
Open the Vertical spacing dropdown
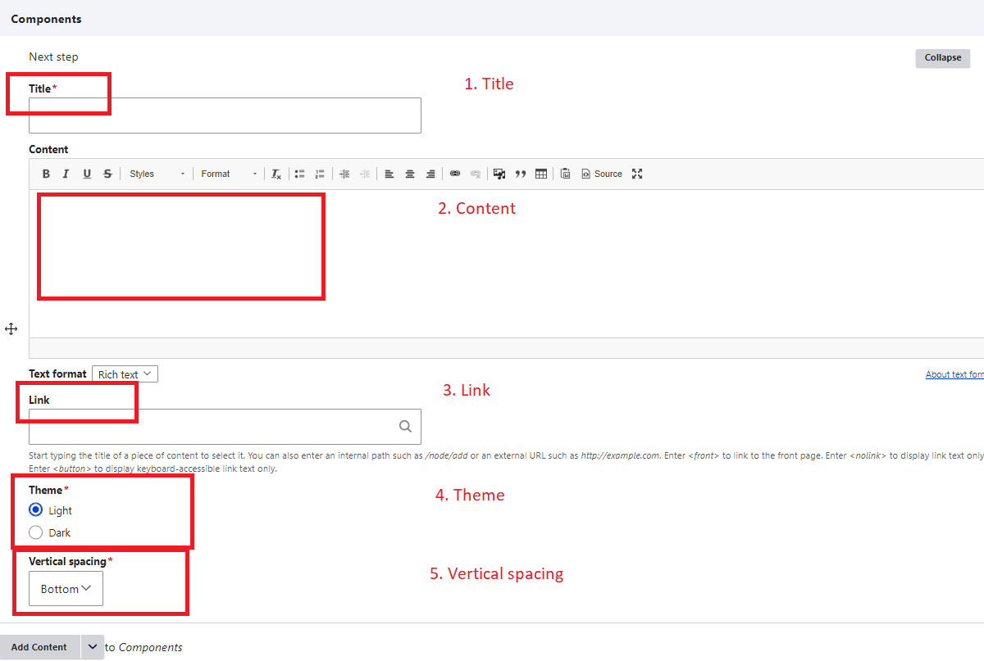pyautogui.click(x=66, y=589)
